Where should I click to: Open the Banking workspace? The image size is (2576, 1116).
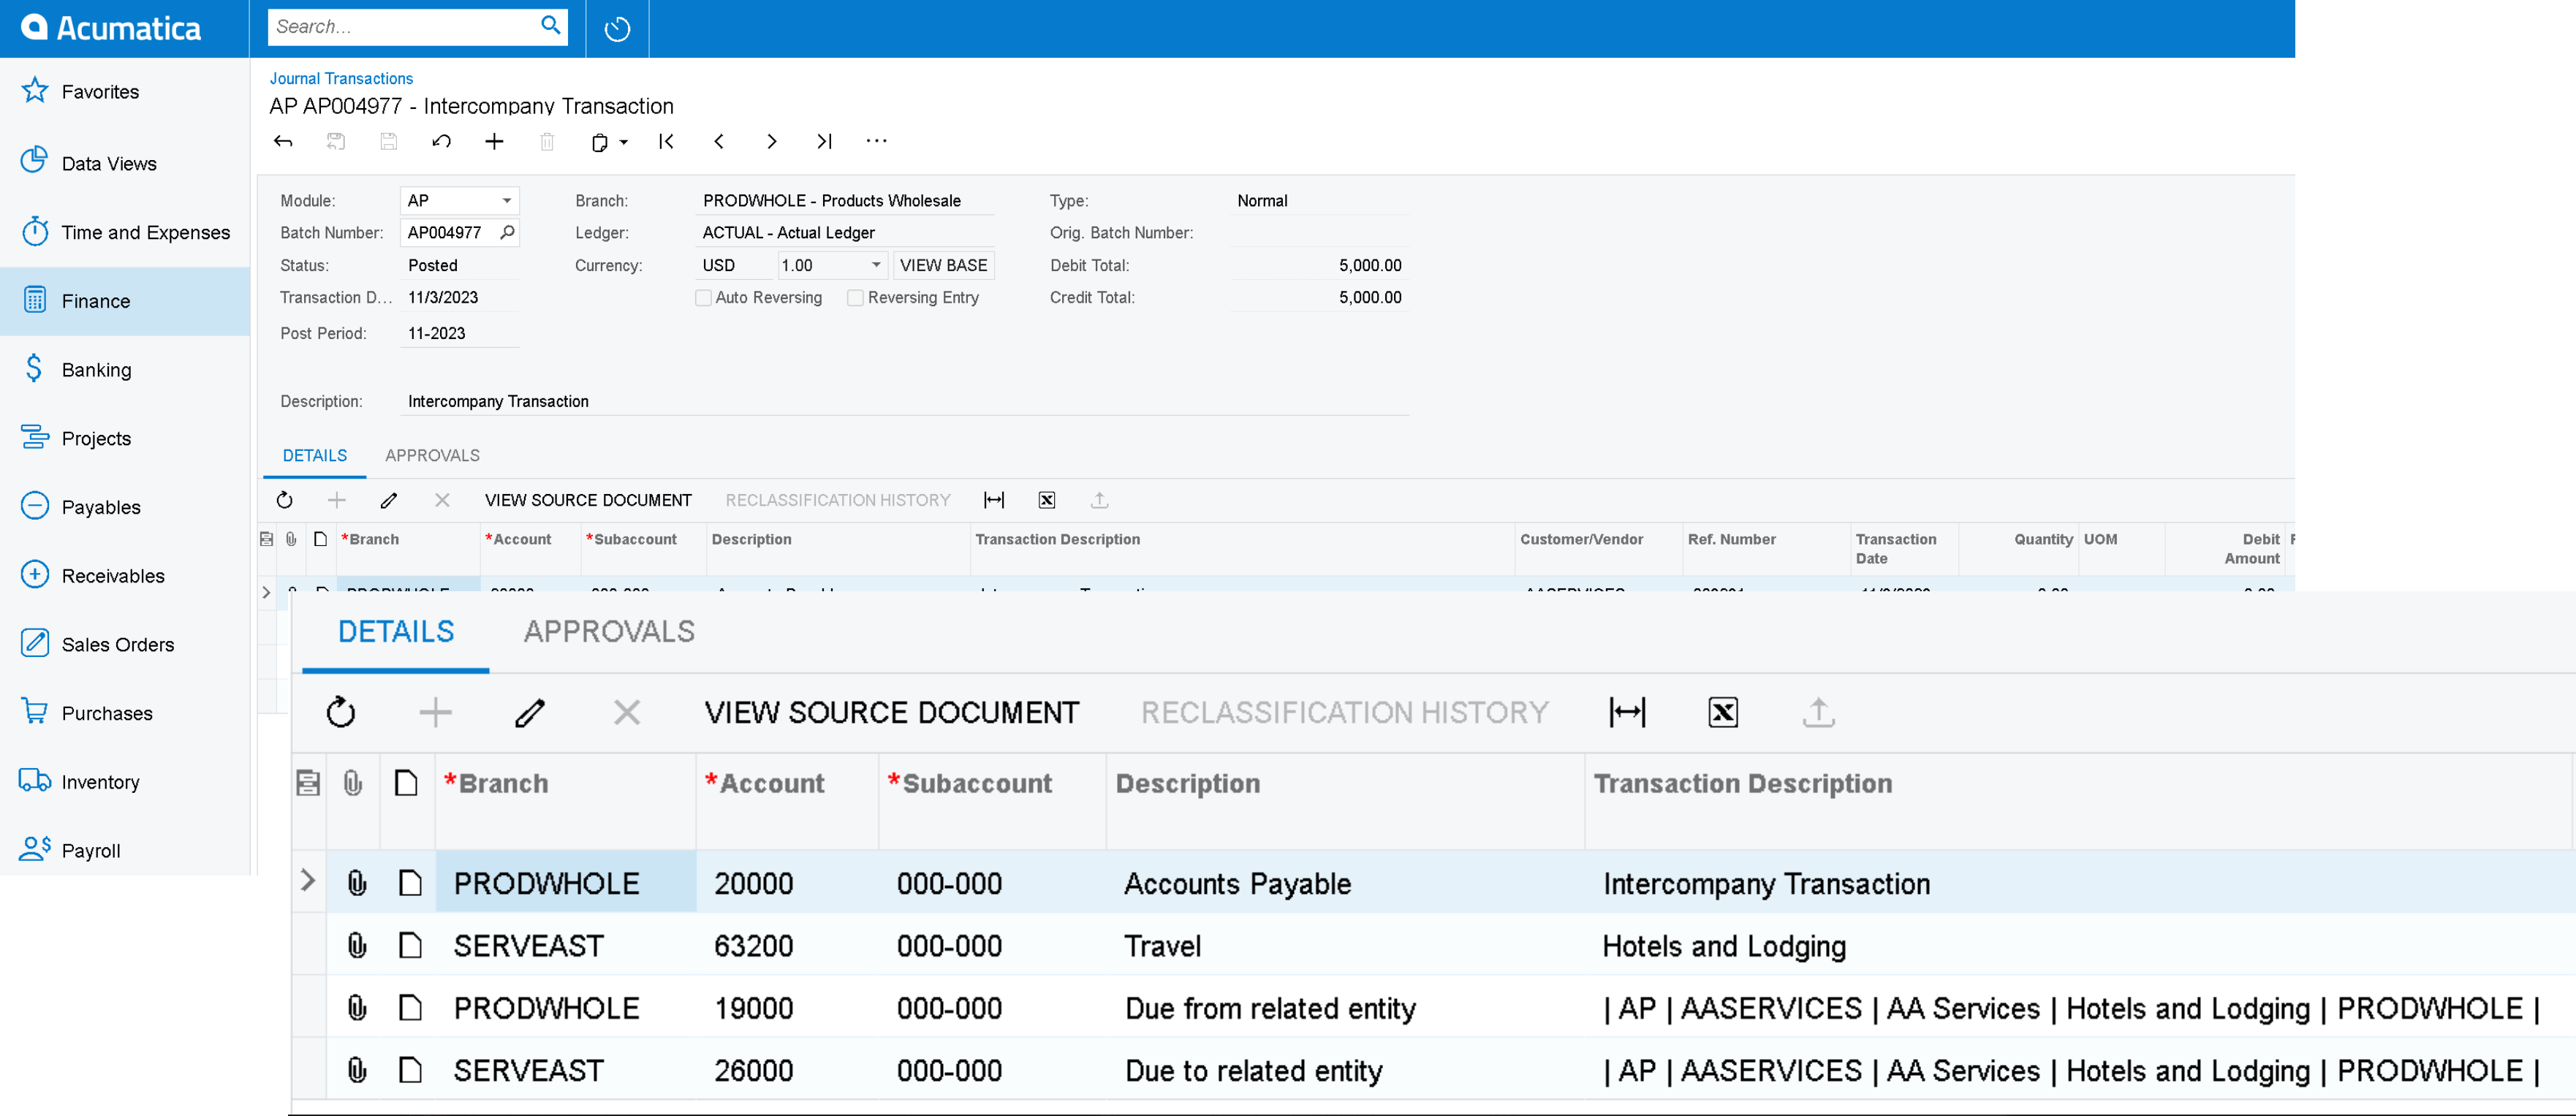[125, 370]
